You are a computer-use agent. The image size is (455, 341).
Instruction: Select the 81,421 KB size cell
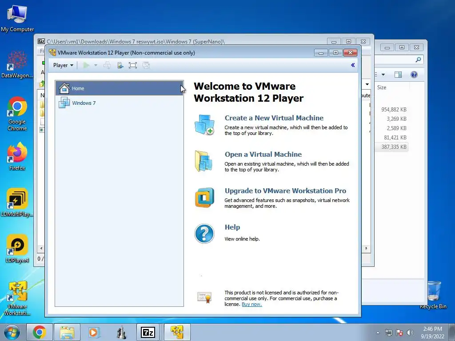coord(395,138)
